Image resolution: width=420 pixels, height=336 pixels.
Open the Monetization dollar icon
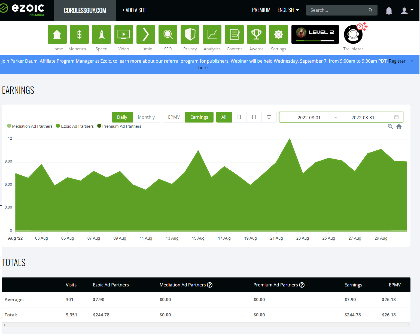point(79,34)
